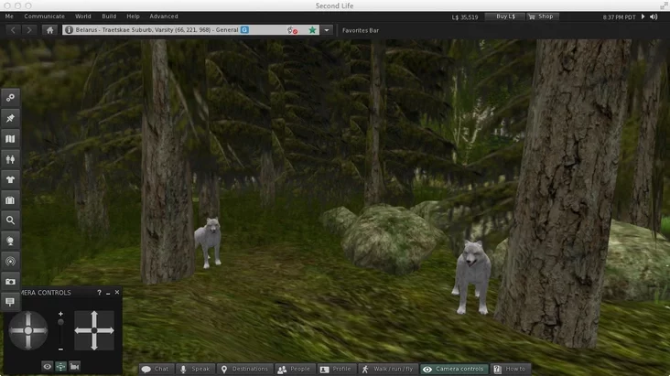Open the sidebar gestures/preferences link icon

click(10, 98)
